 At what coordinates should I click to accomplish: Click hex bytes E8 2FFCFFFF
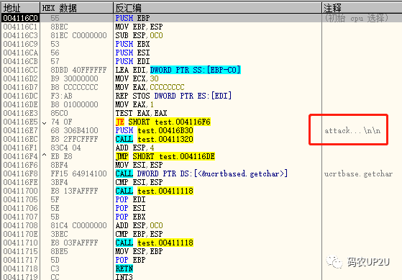tap(74, 139)
